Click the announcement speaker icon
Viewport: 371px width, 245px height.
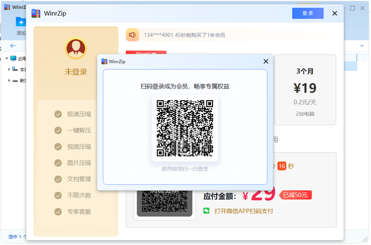click(x=132, y=35)
